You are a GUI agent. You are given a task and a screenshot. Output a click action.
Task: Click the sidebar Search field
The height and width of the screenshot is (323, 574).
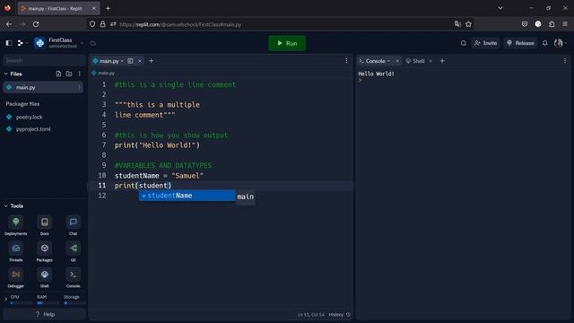pyautogui.click(x=44, y=60)
